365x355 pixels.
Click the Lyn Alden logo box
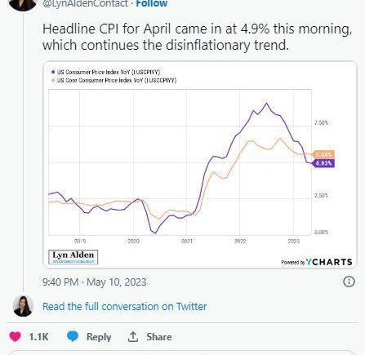(x=73, y=257)
